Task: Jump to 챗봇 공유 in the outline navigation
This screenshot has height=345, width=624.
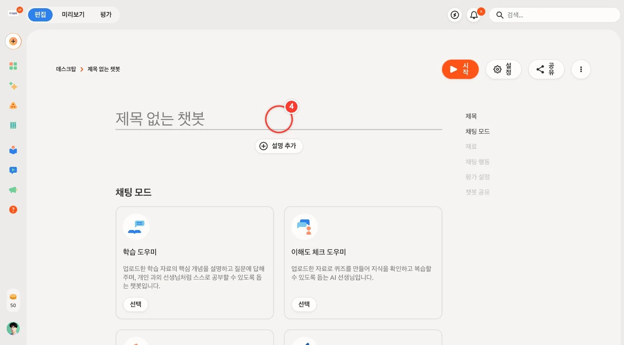Action: point(477,192)
